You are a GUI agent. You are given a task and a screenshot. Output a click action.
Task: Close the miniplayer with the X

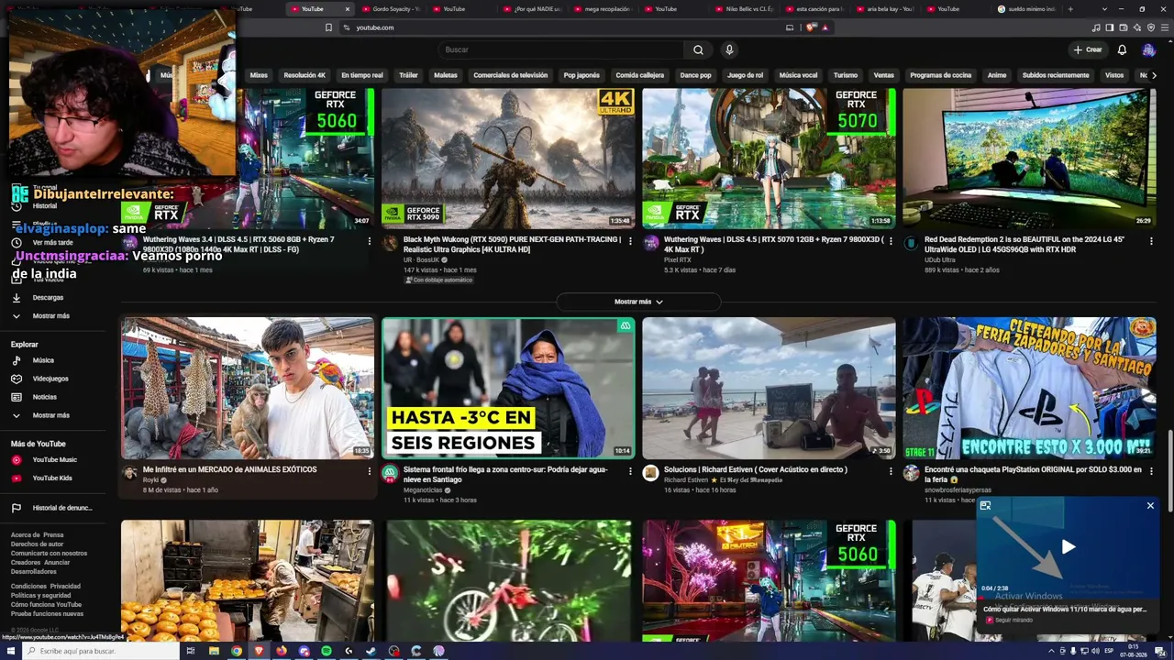(1150, 506)
